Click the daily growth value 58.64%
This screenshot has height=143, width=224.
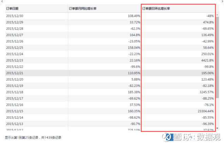pos(208,48)
